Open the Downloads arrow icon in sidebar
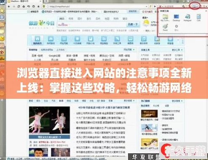This screenshot has height=160, width=208. [x=2, y=17]
